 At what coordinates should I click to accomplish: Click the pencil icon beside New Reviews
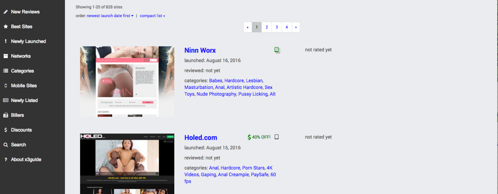5,12
